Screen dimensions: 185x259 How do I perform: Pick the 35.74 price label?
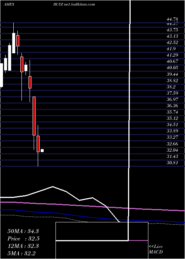tap(172, 112)
